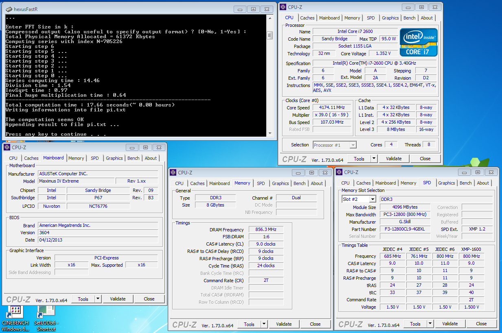The image size is (502, 333).
Task: Open Tools dropdown arrow in CPU window
Action: (x=374, y=159)
